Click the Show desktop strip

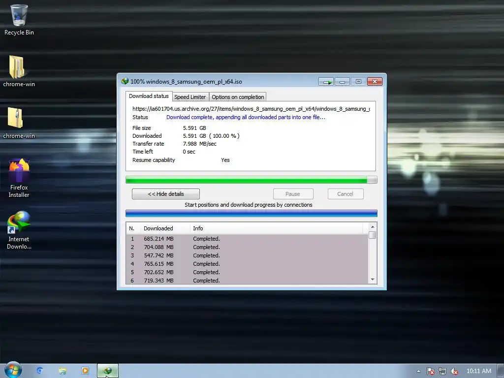coord(501,371)
